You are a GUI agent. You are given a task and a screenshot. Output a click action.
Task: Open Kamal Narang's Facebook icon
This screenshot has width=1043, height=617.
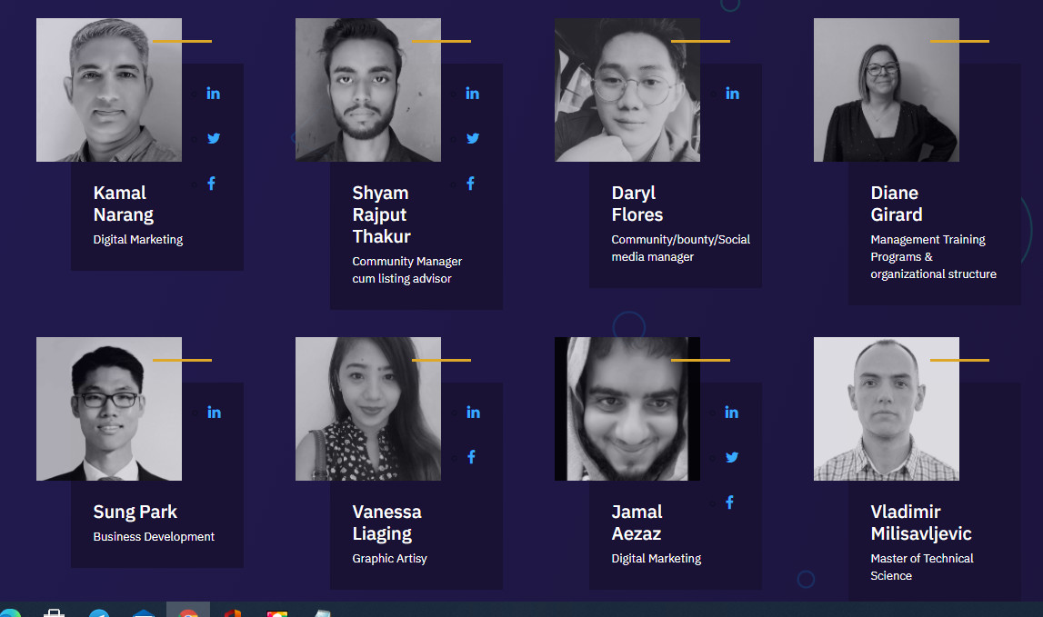click(x=212, y=184)
